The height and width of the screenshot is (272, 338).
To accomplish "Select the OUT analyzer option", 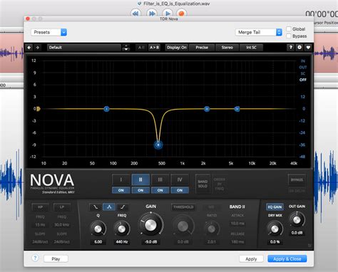I will pos(303,68).
